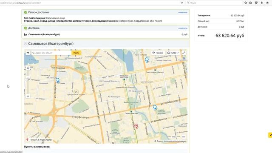Click the yellow scroll-to-top arrow button
Screen dimensions: 272x153
pyautogui.click(x=270, y=135)
